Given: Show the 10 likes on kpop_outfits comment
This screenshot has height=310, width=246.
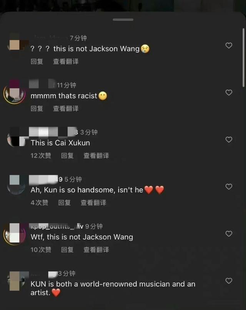Looking at the screenshot, I should (41, 250).
